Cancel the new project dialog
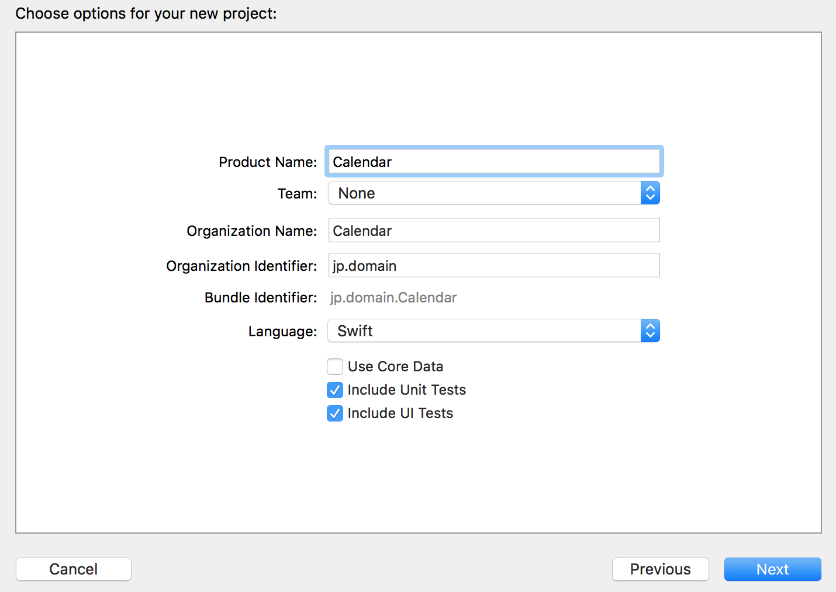 point(73,569)
